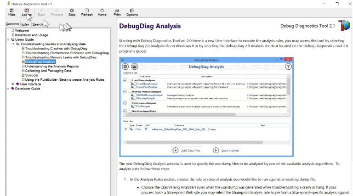Select the Contents tab
The height and width of the screenshot is (196, 353).
point(12,24)
